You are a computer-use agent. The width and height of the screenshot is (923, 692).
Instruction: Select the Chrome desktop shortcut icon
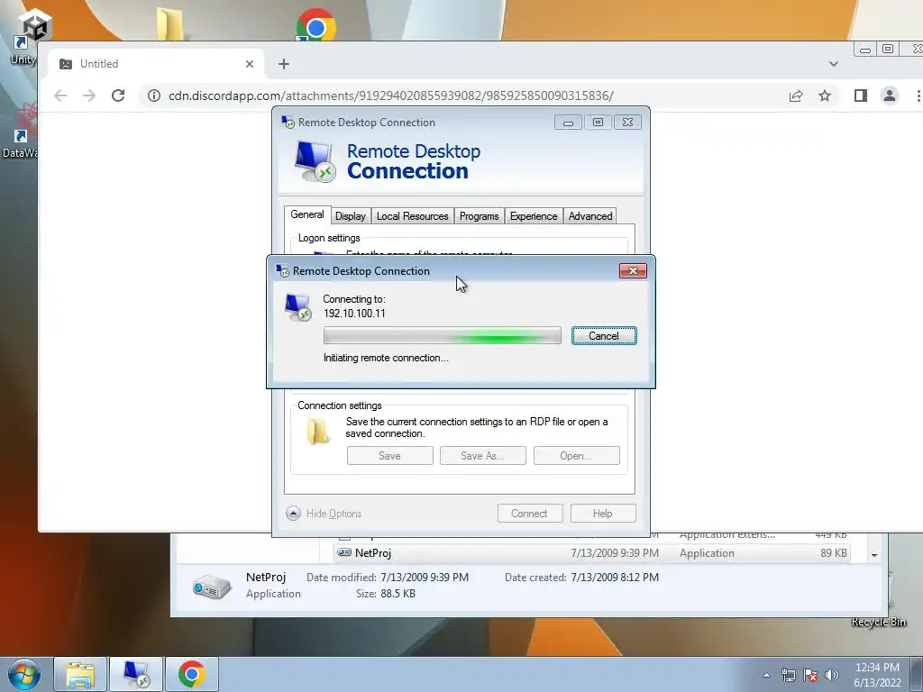(x=315, y=26)
